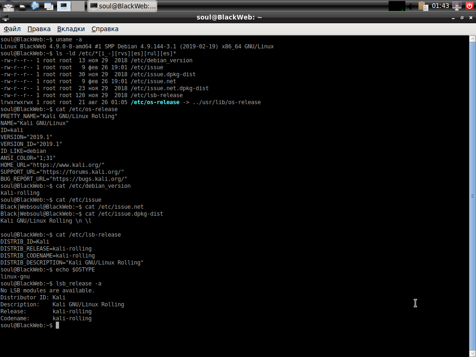
Task: Click the 'cat /etc/issue.dpkg-dist' command line
Action: pyautogui.click(x=82, y=214)
